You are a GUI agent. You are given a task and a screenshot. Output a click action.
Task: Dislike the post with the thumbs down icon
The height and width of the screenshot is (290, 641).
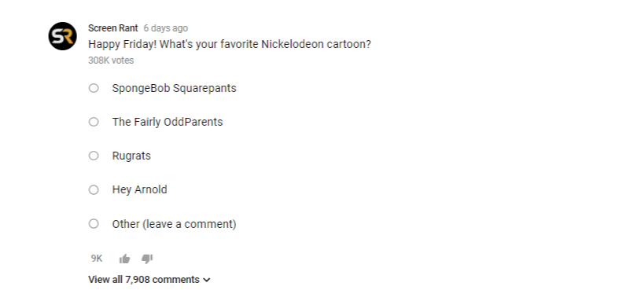[x=147, y=259]
